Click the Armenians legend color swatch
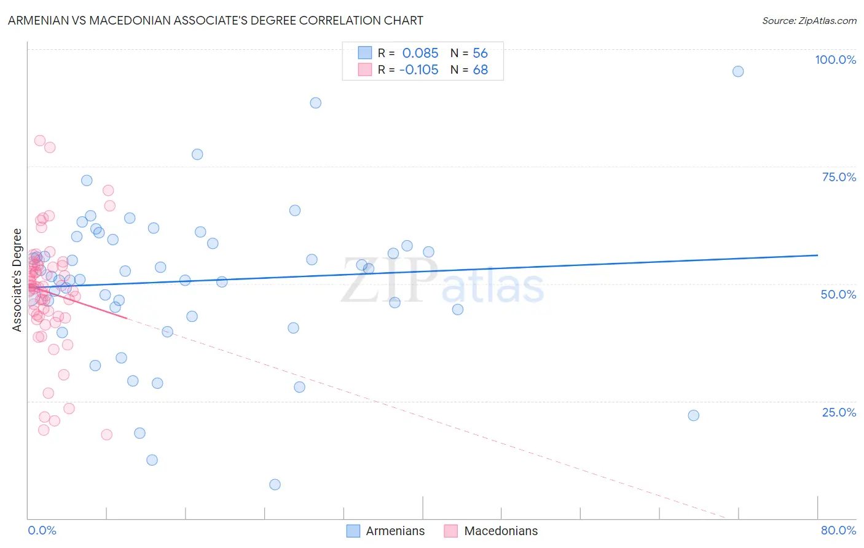Image resolution: width=864 pixels, height=548 pixels. click(x=353, y=531)
